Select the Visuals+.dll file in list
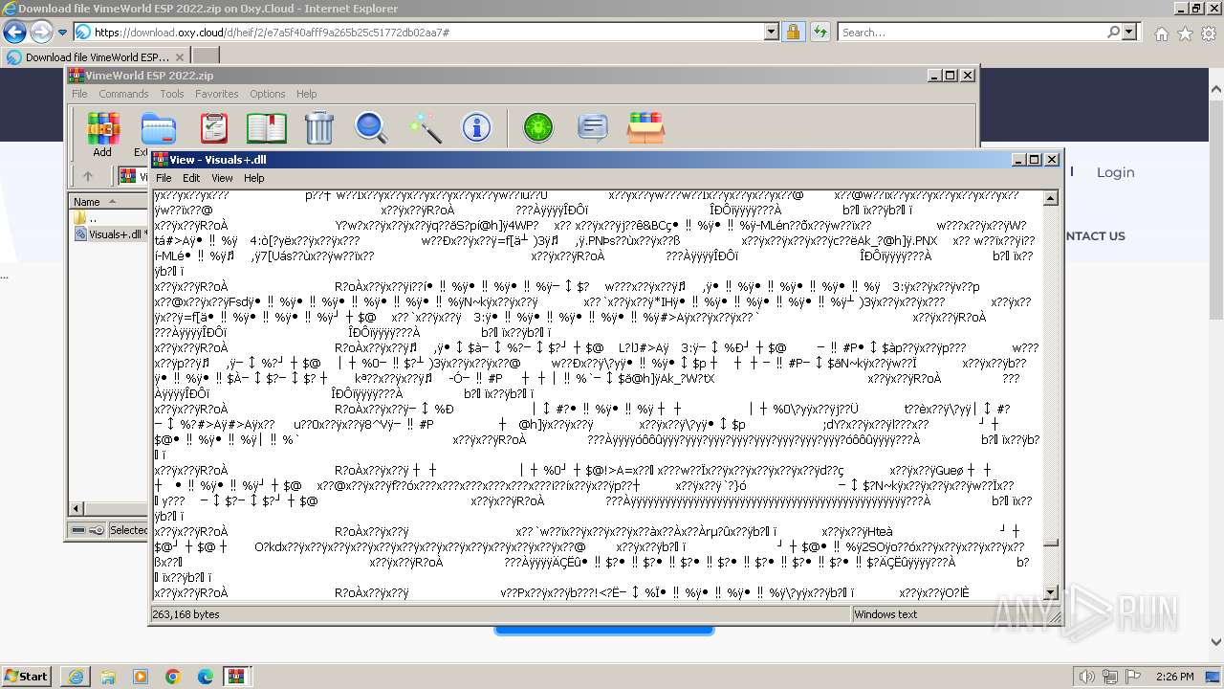The height and width of the screenshot is (689, 1224). click(113, 234)
